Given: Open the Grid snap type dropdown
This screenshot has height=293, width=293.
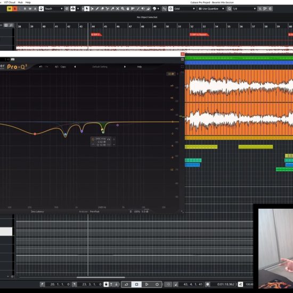Looking at the screenshot, I should tap(184, 9).
